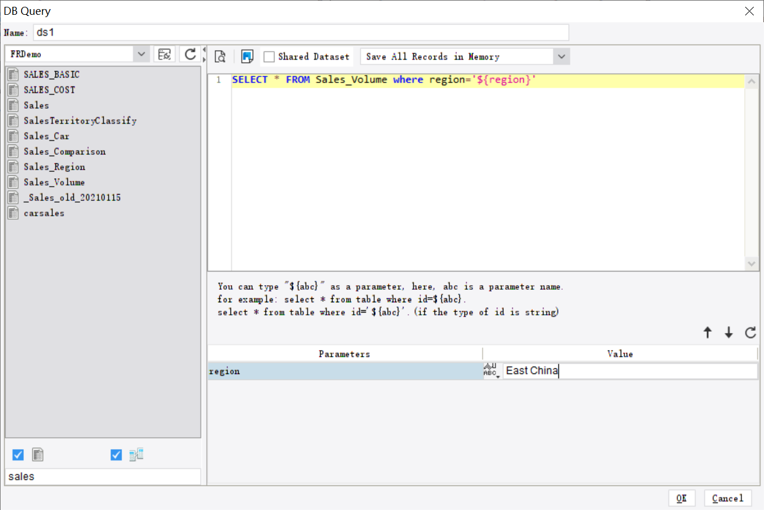Select the Sales_Region table
This screenshot has height=510, width=764.
click(x=55, y=167)
